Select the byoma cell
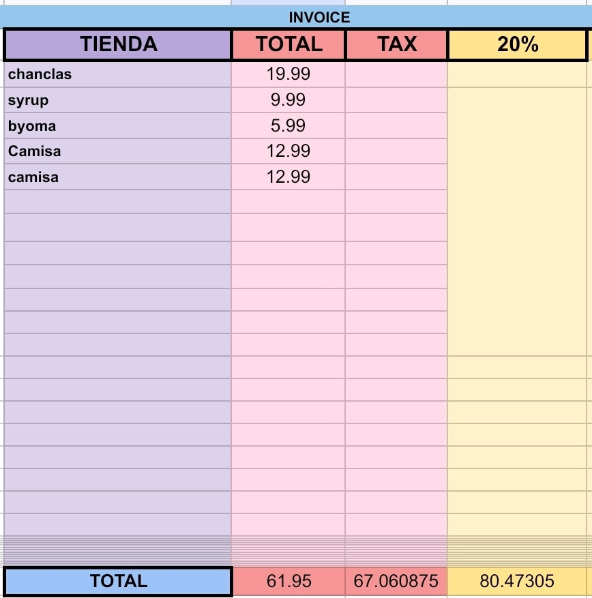Image resolution: width=592 pixels, height=598 pixels. coord(117,125)
